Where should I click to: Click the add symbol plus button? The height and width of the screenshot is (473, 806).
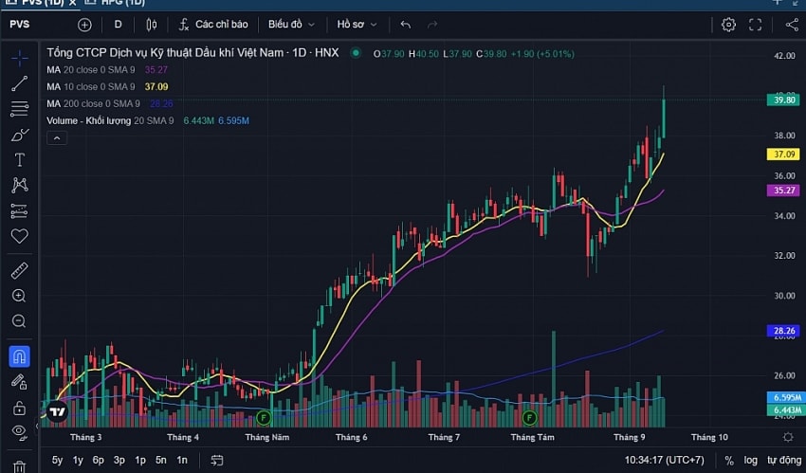tap(84, 25)
